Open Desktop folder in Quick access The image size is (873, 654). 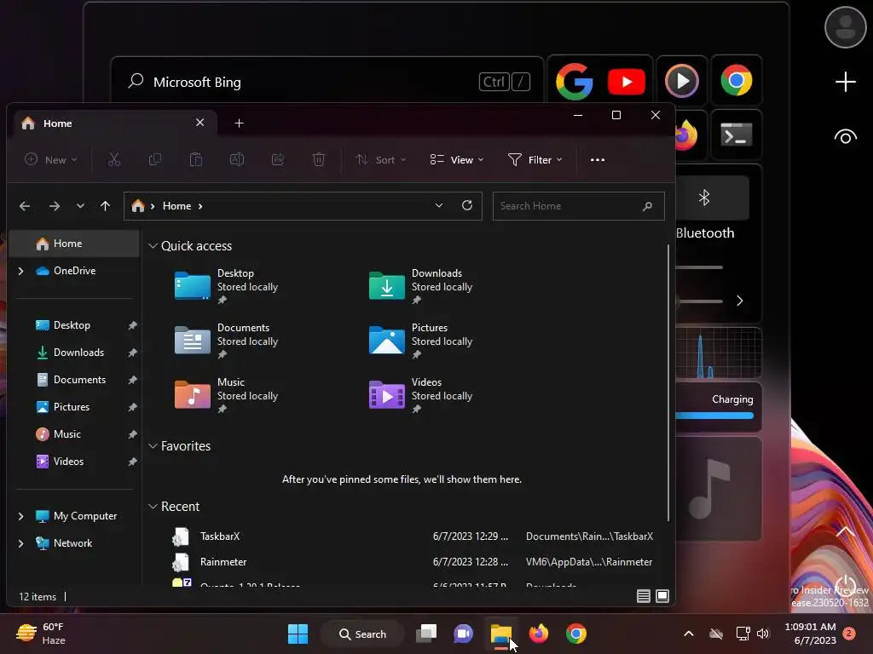tap(225, 286)
